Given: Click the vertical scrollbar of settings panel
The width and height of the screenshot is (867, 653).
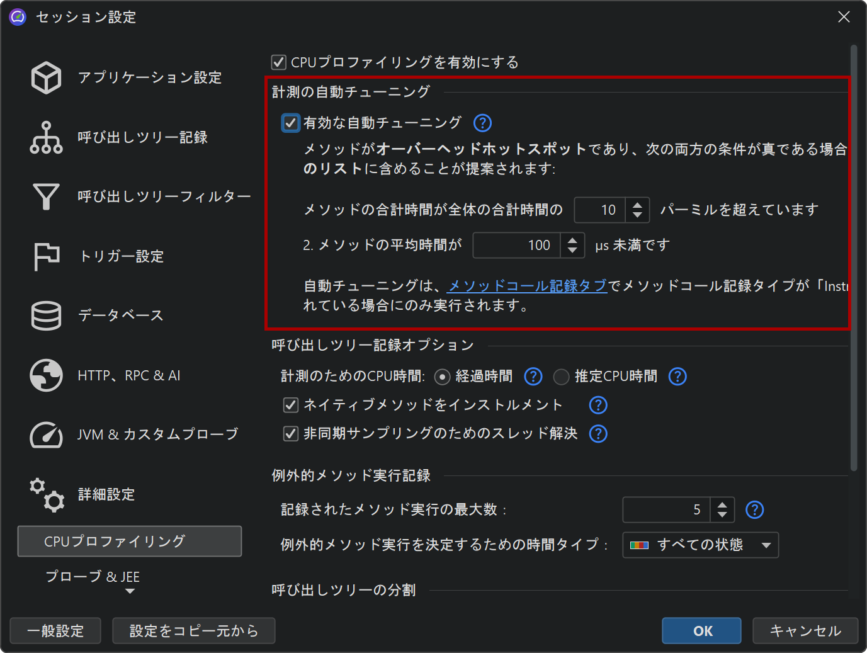Looking at the screenshot, I should [854, 258].
